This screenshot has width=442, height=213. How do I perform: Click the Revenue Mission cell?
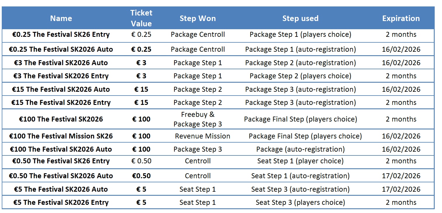point(202,136)
